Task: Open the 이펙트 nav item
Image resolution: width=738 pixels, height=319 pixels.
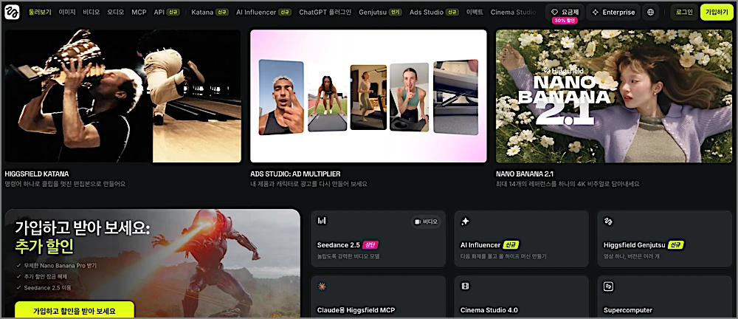Action: point(475,13)
